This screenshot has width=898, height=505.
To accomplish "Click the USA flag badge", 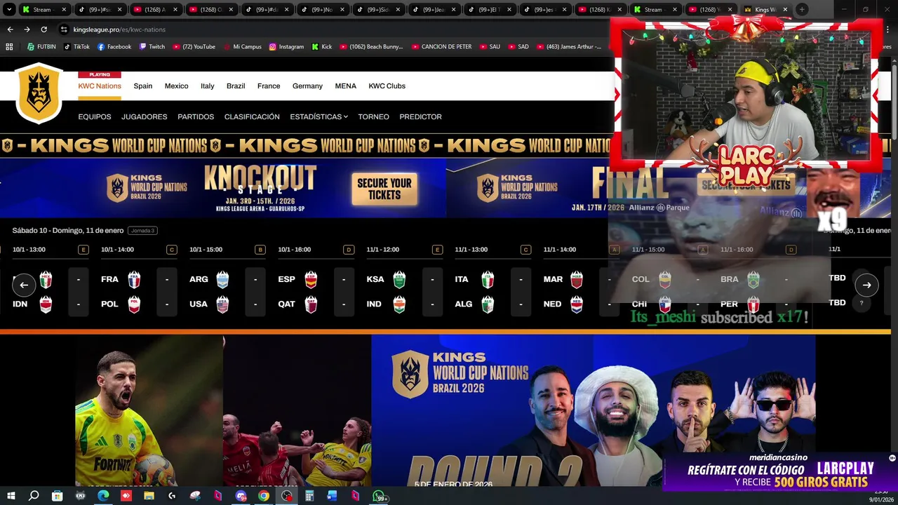I will 222,304.
